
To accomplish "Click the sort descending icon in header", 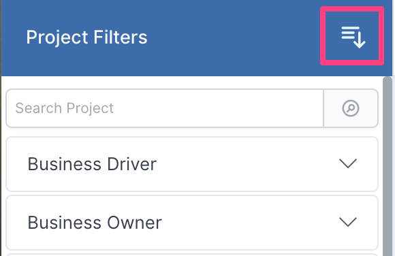I will (x=353, y=37).
